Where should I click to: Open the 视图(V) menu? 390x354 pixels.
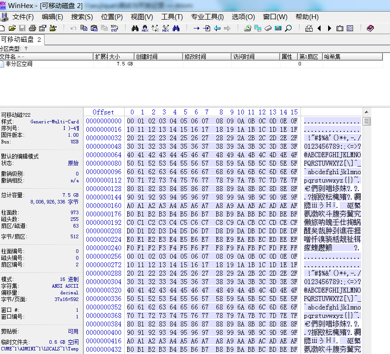(142, 17)
